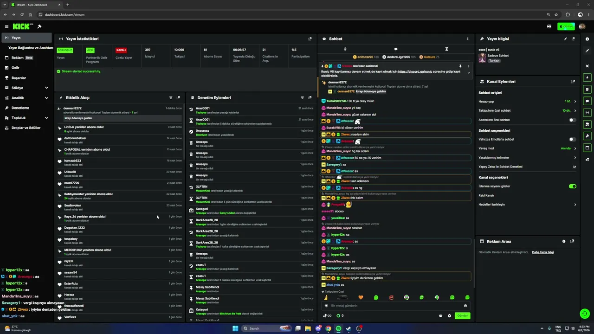Click the wrench icon in the right rail
Image resolution: width=594 pixels, height=334 pixels.
(587, 136)
